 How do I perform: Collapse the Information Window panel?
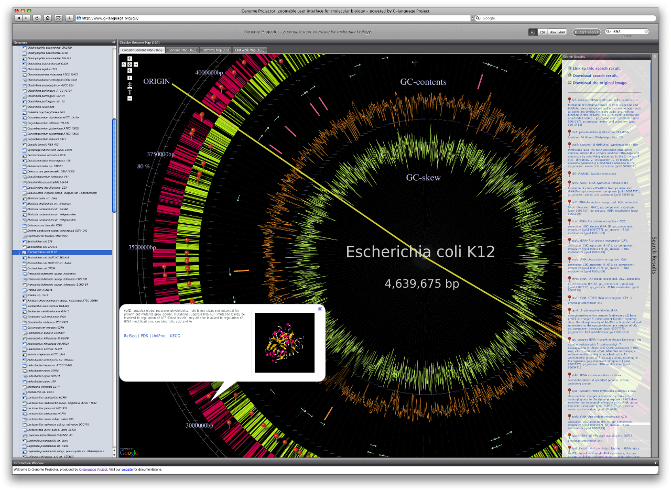[x=655, y=463]
